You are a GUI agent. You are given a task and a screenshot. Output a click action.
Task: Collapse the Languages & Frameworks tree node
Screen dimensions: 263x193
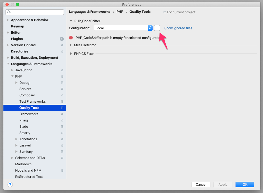(x=8, y=64)
